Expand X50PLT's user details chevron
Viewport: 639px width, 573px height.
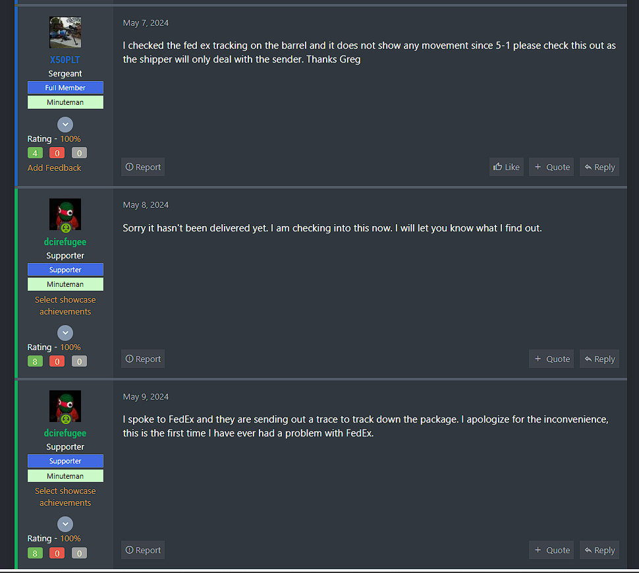point(65,125)
